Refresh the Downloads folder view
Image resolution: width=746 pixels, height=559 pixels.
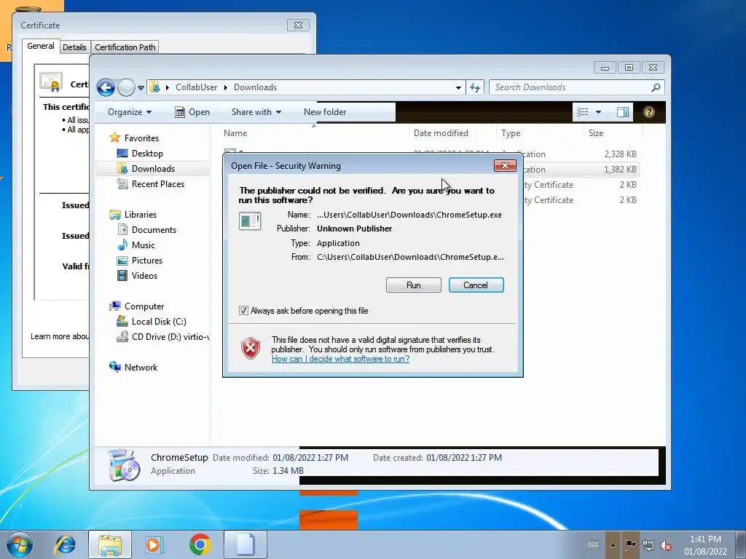(475, 87)
